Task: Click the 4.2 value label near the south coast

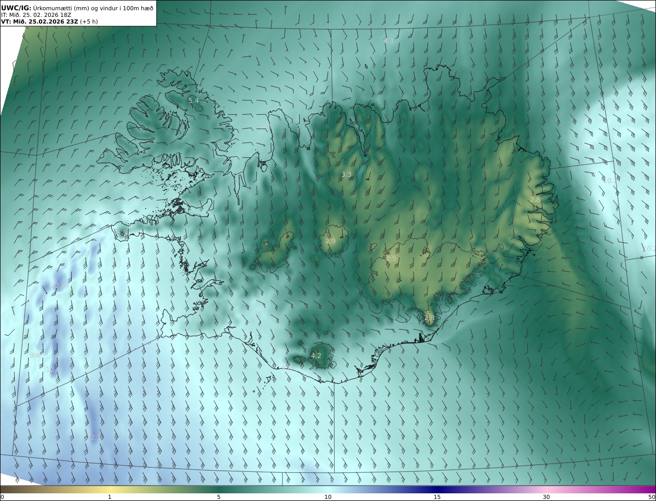Action: (x=316, y=356)
